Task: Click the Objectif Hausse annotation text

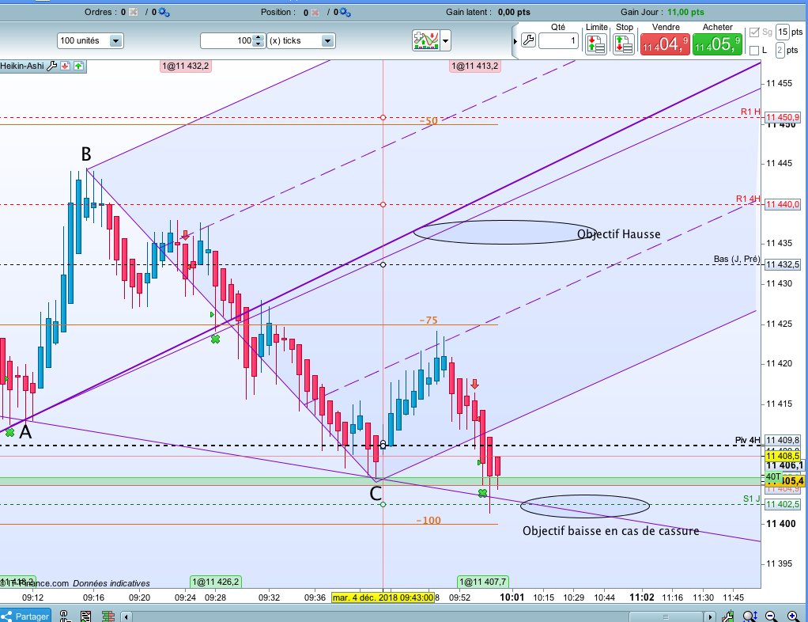Action: click(618, 234)
